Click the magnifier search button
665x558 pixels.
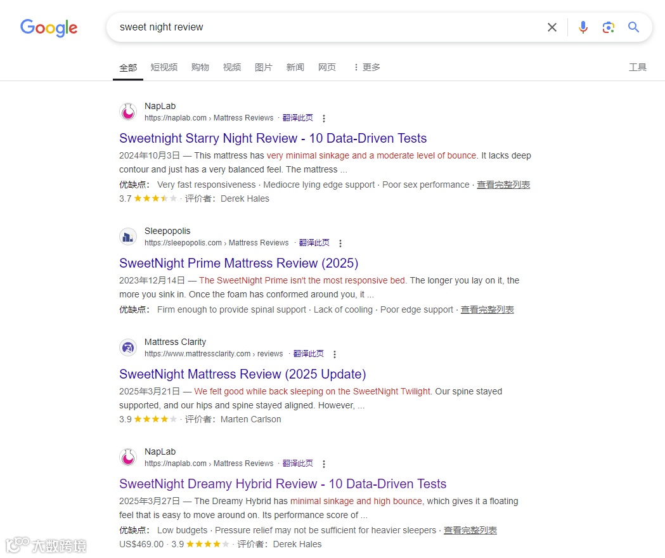633,27
